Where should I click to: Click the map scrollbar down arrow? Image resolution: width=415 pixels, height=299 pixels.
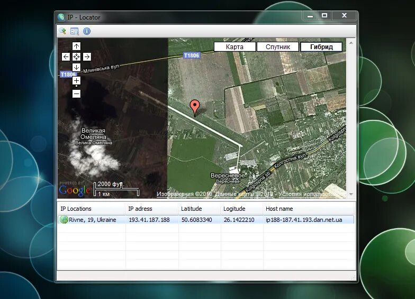click(351, 194)
